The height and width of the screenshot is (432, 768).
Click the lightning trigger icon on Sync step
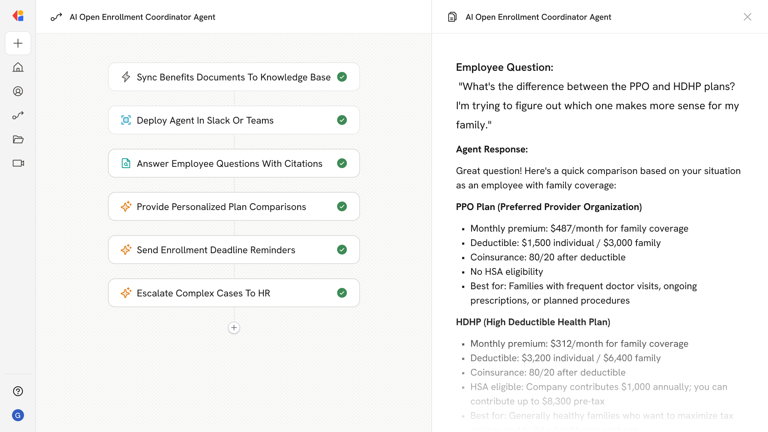(126, 77)
